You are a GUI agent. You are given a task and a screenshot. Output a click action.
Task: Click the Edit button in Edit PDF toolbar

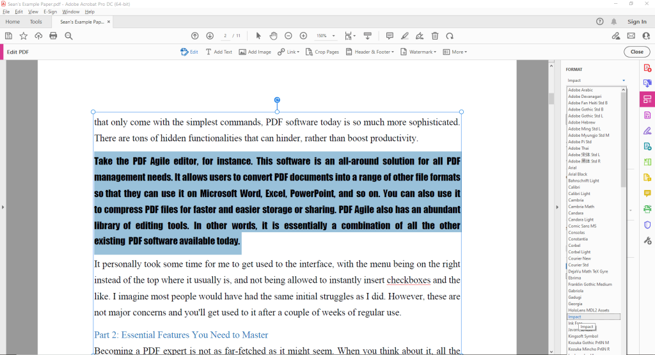[189, 52]
